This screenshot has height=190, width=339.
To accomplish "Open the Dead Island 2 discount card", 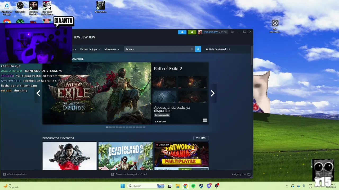I will point(126,156).
